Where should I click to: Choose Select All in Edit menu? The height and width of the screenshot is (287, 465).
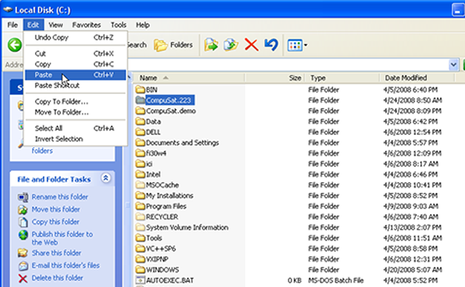76,128
